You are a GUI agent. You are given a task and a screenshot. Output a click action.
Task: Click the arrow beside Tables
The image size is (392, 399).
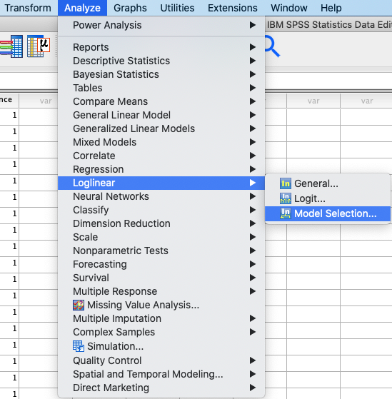click(x=253, y=88)
